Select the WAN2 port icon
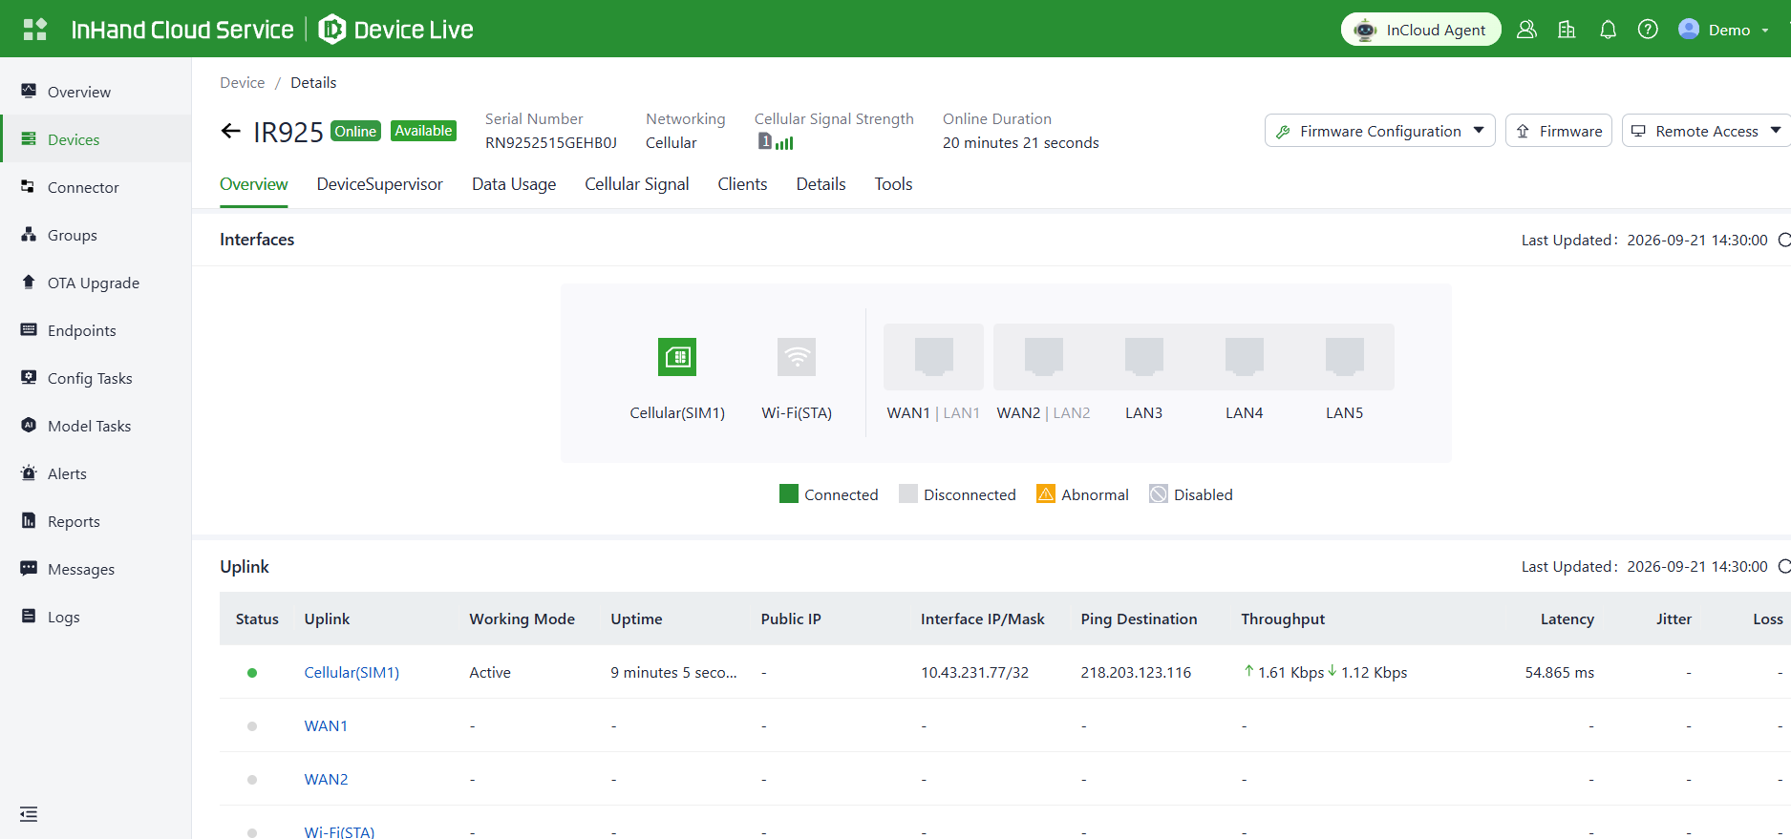 click(1043, 356)
